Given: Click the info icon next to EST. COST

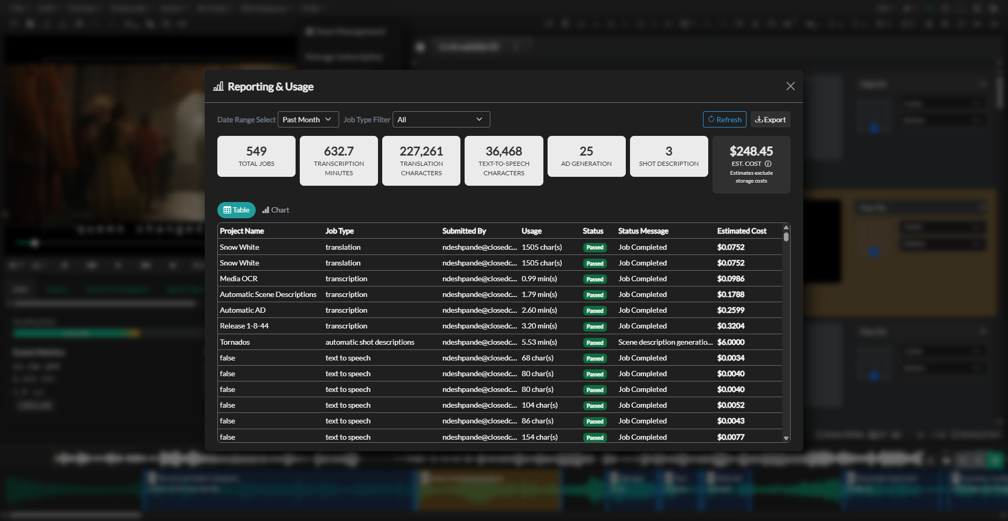Looking at the screenshot, I should click(x=769, y=164).
